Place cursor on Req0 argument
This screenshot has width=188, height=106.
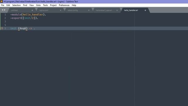23,28
